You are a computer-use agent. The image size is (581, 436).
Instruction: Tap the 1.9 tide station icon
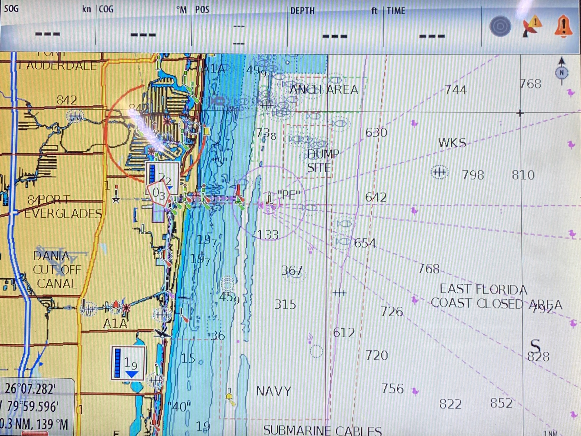tap(128, 363)
